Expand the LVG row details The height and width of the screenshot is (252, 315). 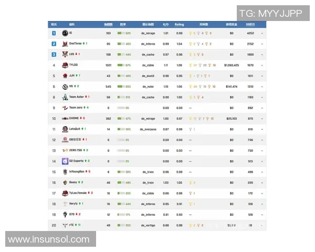(x=262, y=55)
